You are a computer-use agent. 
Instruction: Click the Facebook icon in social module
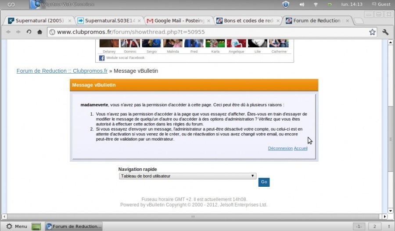click(102, 58)
